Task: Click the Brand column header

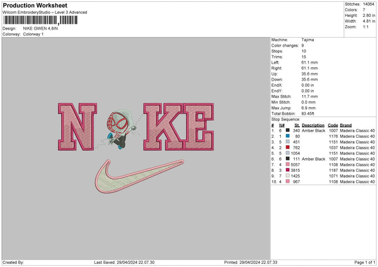Action: (x=346, y=125)
